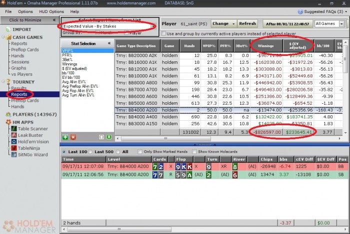Click the Cash Games money icon
The width and height of the screenshot is (350, 234).
[8, 37]
